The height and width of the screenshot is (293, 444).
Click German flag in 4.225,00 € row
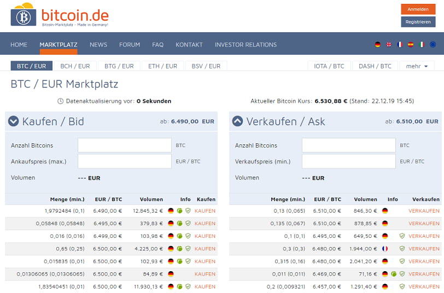tap(171, 249)
